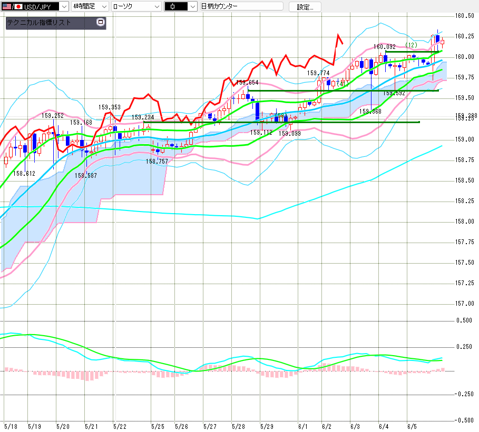The width and height of the screenshot is (479, 432).
Task: Open the 4時間足 timeframe dropdown
Action: (90, 6)
